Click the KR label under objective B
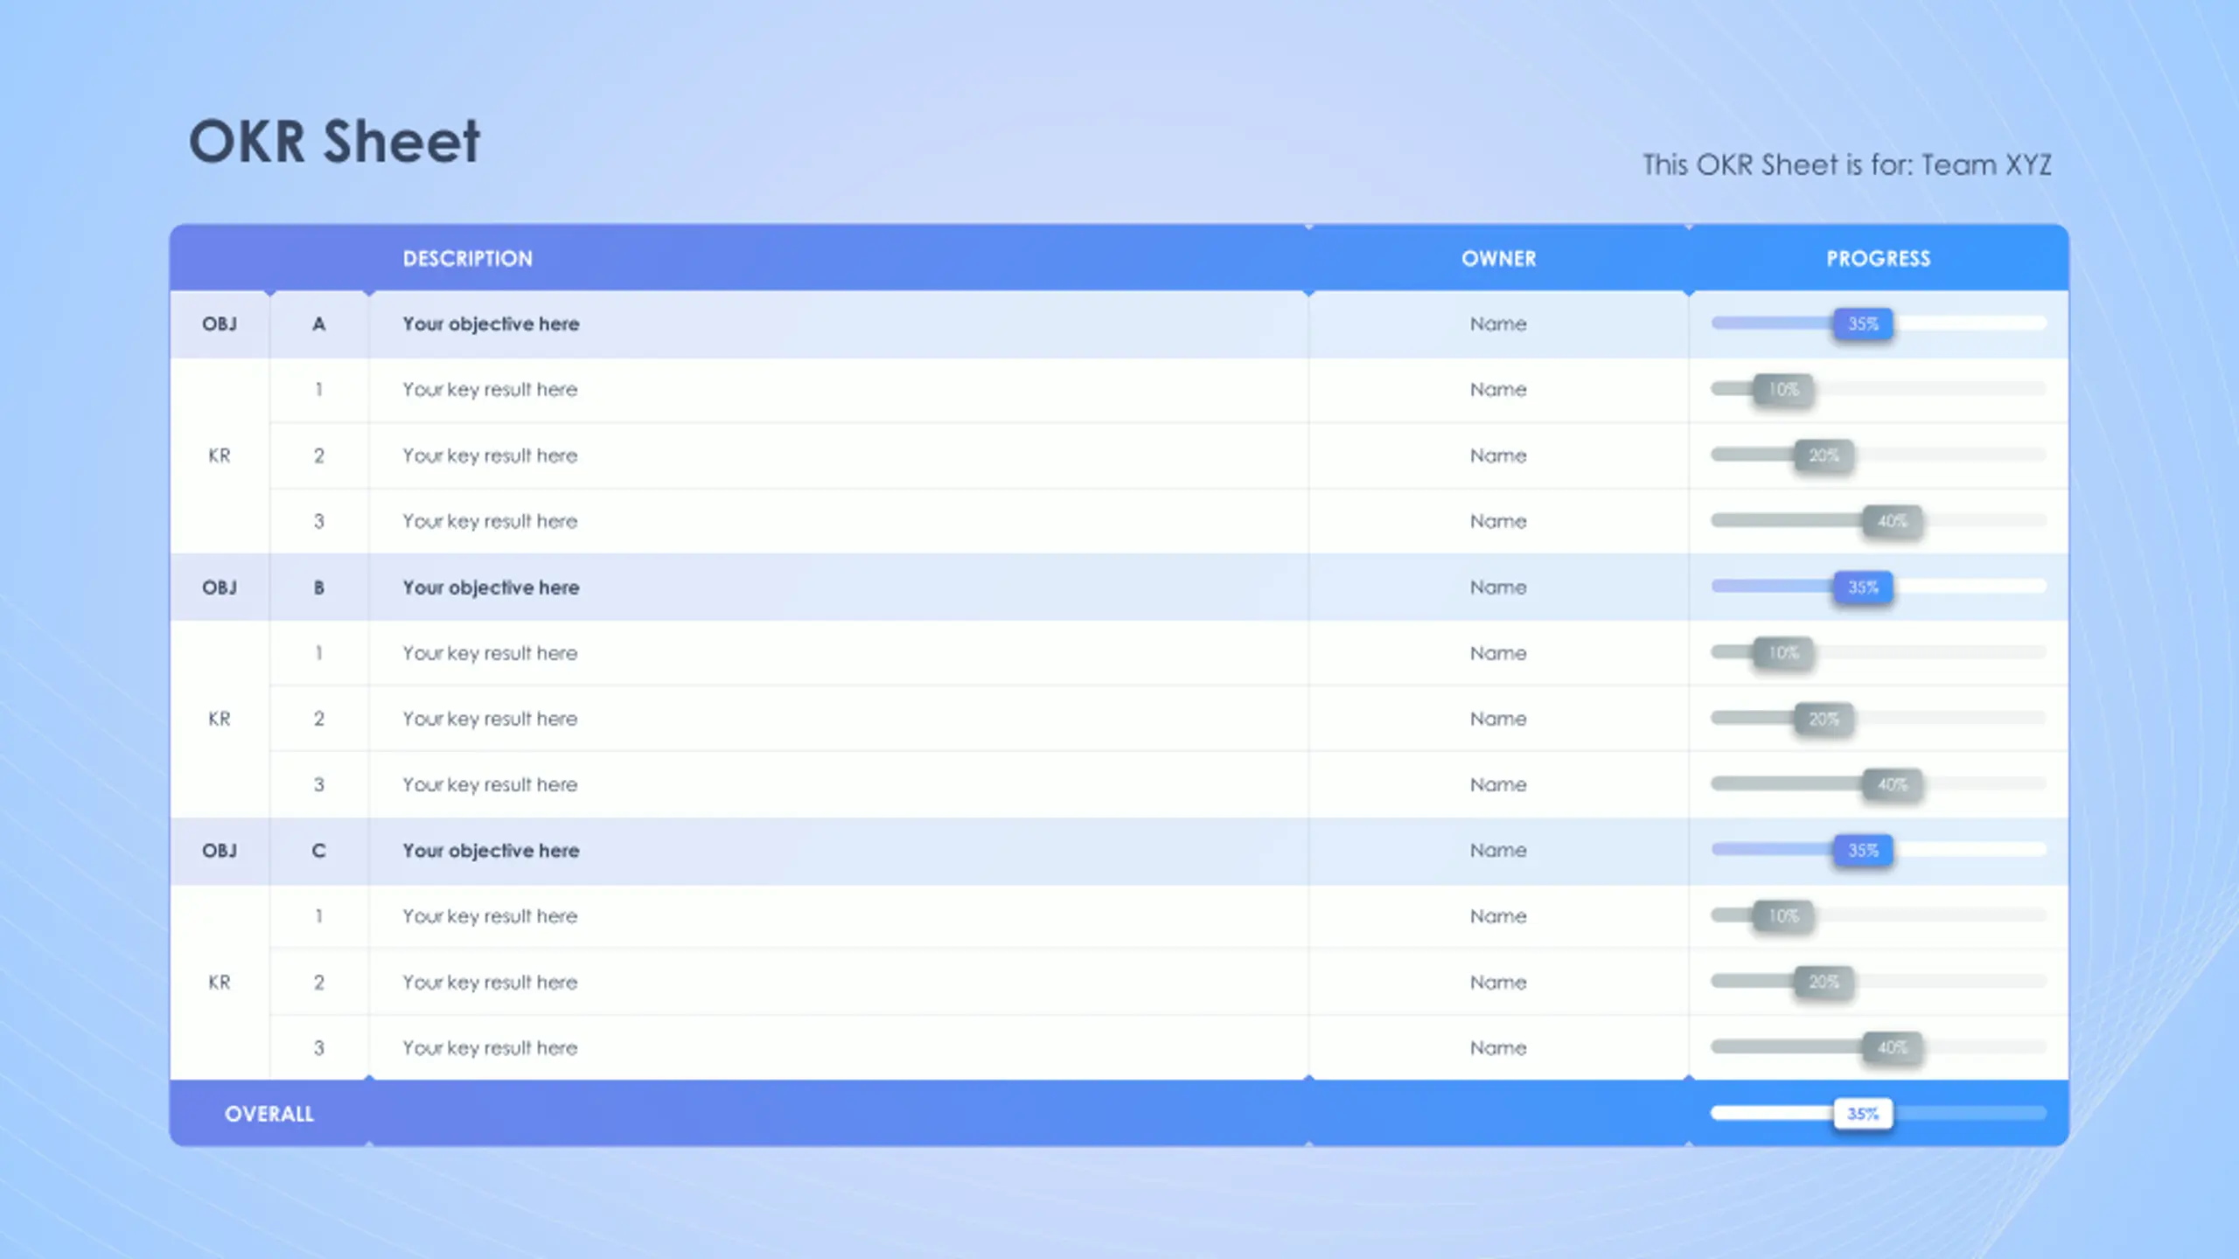 click(x=220, y=719)
